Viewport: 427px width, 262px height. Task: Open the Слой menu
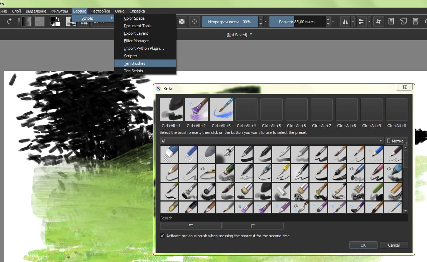tap(16, 11)
